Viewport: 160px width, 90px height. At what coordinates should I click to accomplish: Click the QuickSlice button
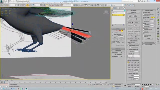tap(130, 29)
